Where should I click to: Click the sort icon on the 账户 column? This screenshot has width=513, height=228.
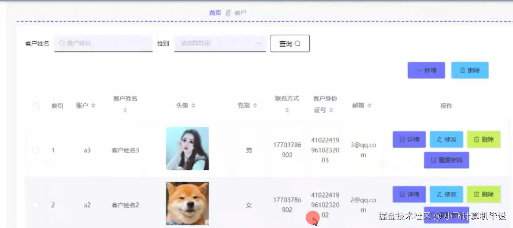tap(93, 105)
